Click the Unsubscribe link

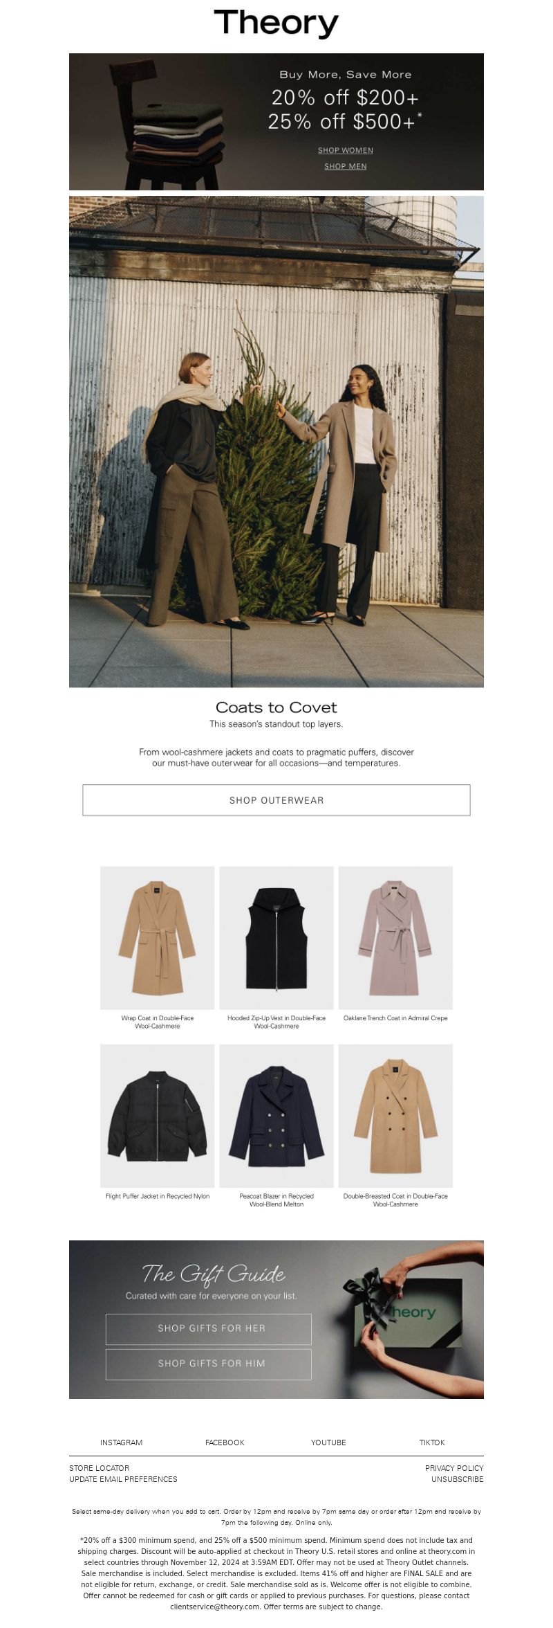pos(458,1479)
